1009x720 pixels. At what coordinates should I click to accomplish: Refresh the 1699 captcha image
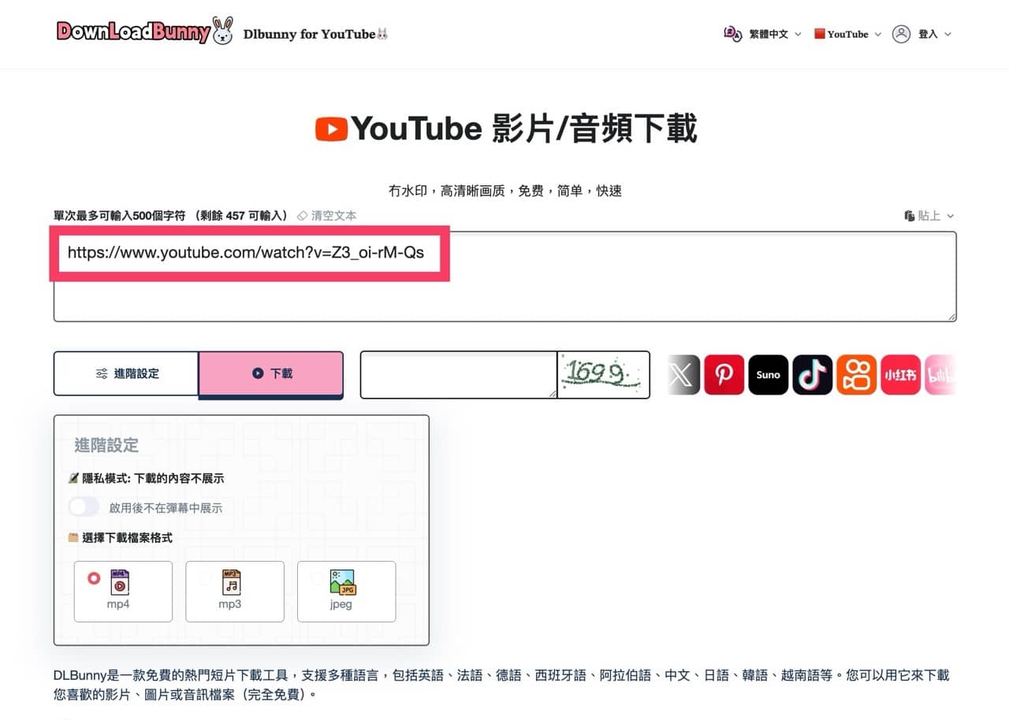point(603,375)
